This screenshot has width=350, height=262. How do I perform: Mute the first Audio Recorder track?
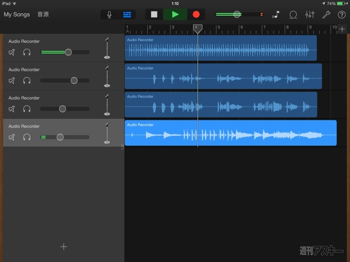12,52
